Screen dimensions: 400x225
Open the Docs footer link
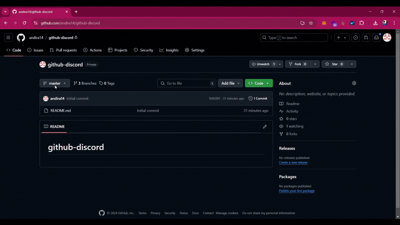tap(195, 213)
